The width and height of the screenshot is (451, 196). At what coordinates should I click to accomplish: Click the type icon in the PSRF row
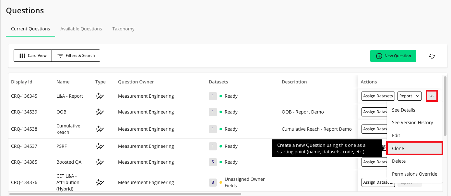(100, 146)
